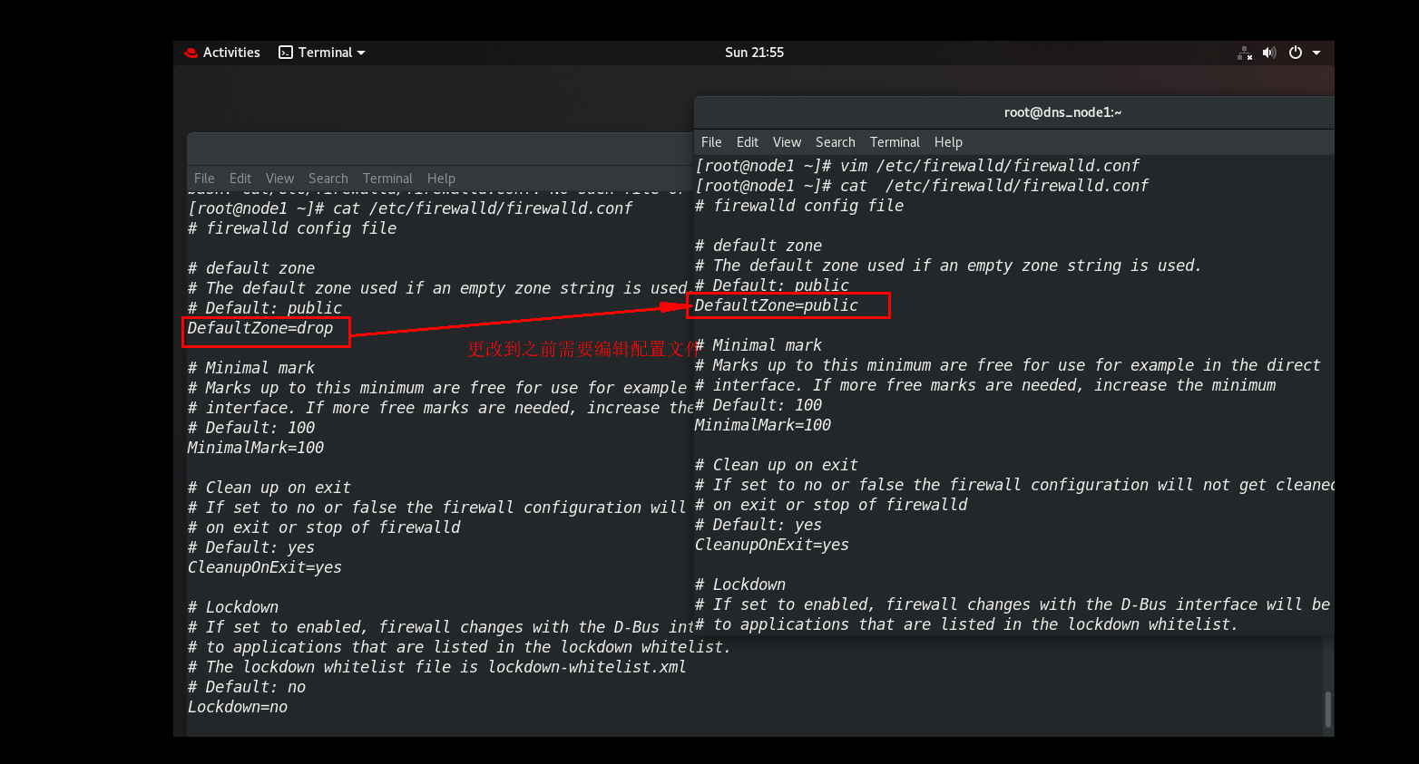This screenshot has width=1419, height=764.
Task: Click the power icon in top bar
Action: click(1296, 53)
